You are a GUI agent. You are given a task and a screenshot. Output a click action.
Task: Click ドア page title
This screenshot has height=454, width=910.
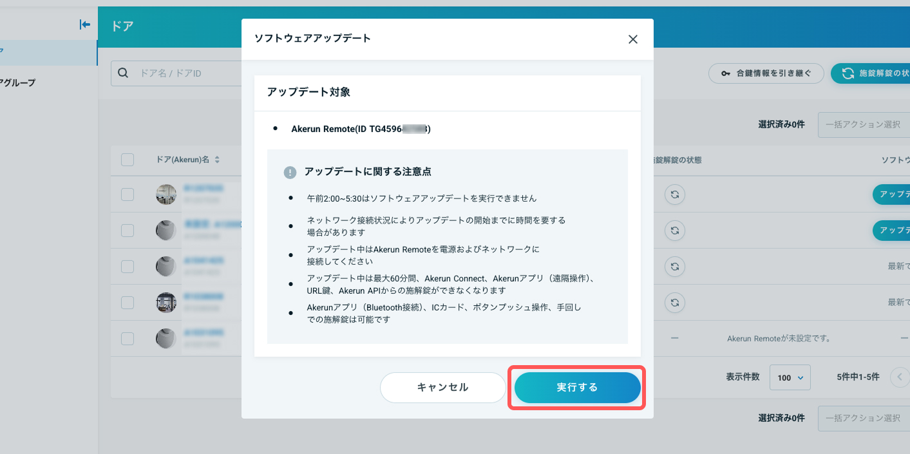click(x=122, y=26)
